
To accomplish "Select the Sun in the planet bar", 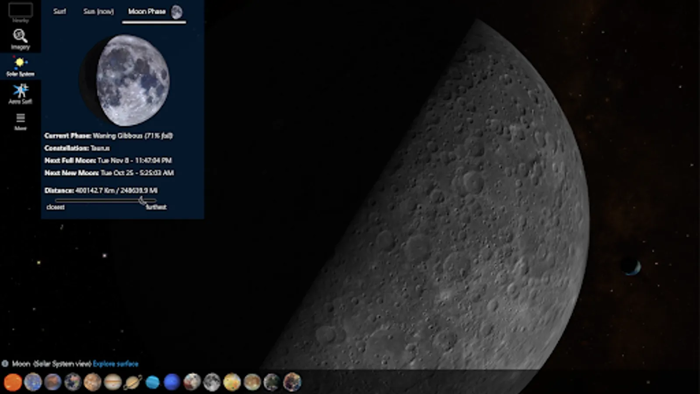I will (x=13, y=382).
